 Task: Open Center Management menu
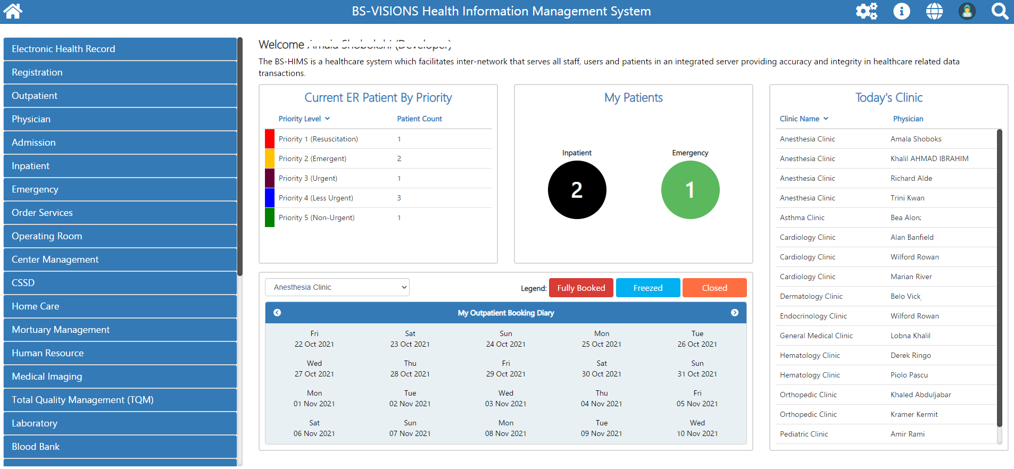120,259
